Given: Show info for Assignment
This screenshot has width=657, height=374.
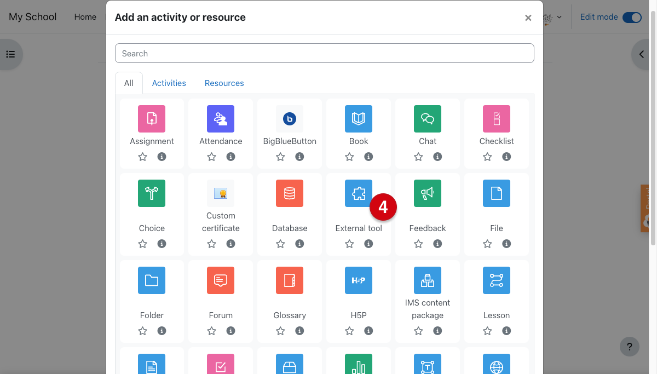Looking at the screenshot, I should (162, 157).
